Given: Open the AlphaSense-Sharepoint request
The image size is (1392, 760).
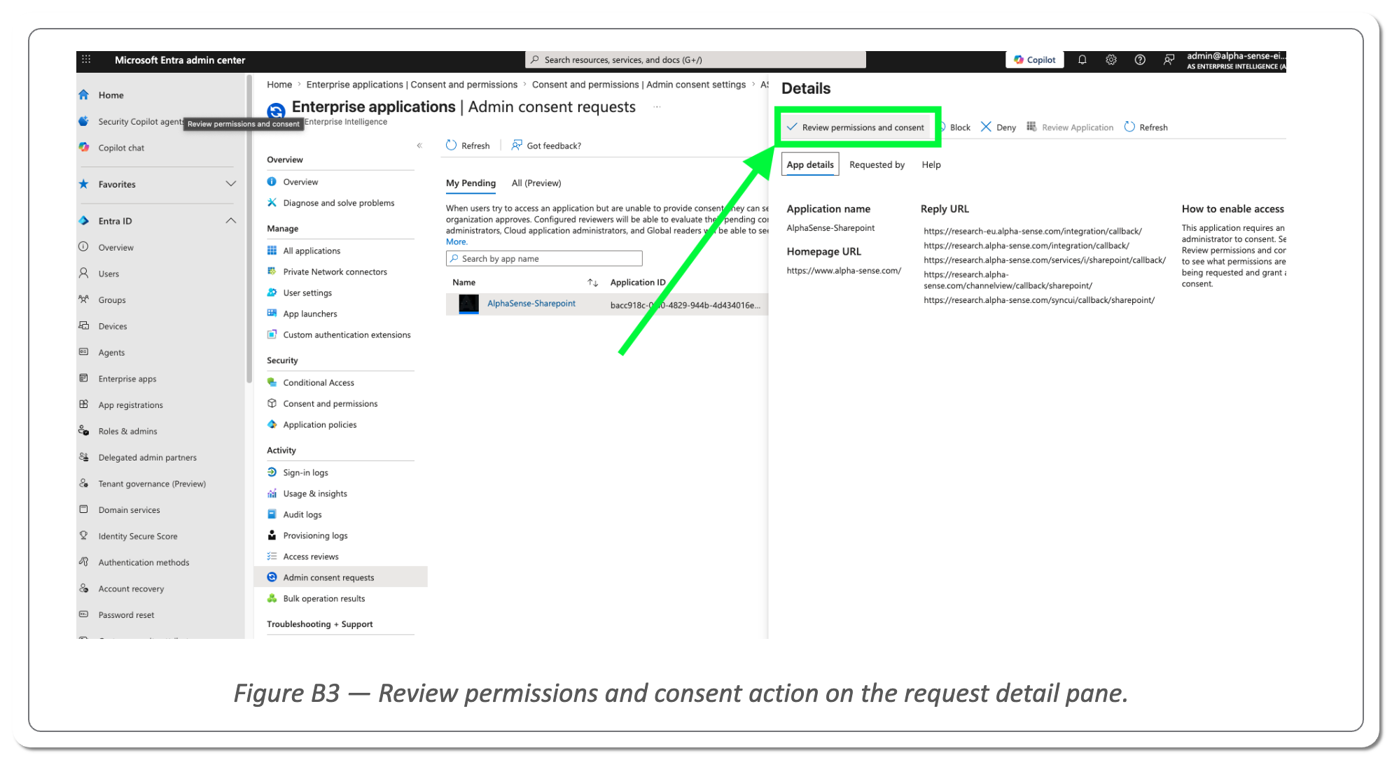Looking at the screenshot, I should pyautogui.click(x=531, y=304).
